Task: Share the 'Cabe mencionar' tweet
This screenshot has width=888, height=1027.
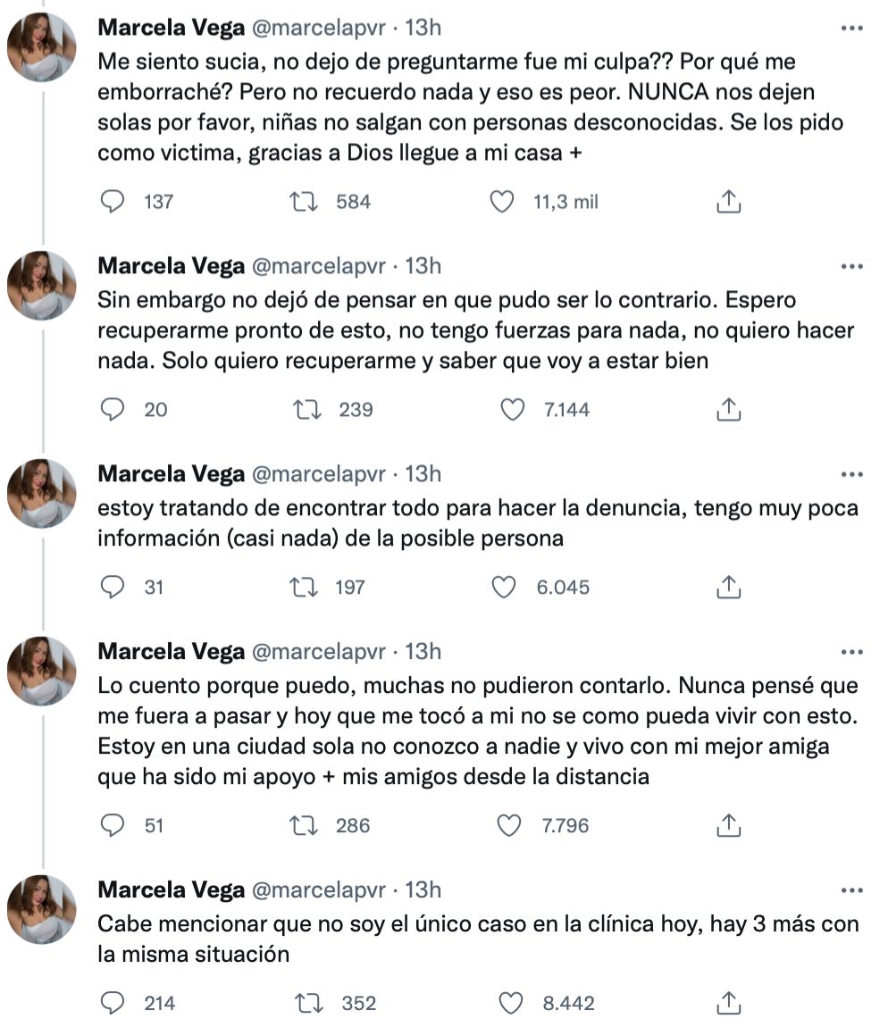Action: pyautogui.click(x=729, y=1003)
